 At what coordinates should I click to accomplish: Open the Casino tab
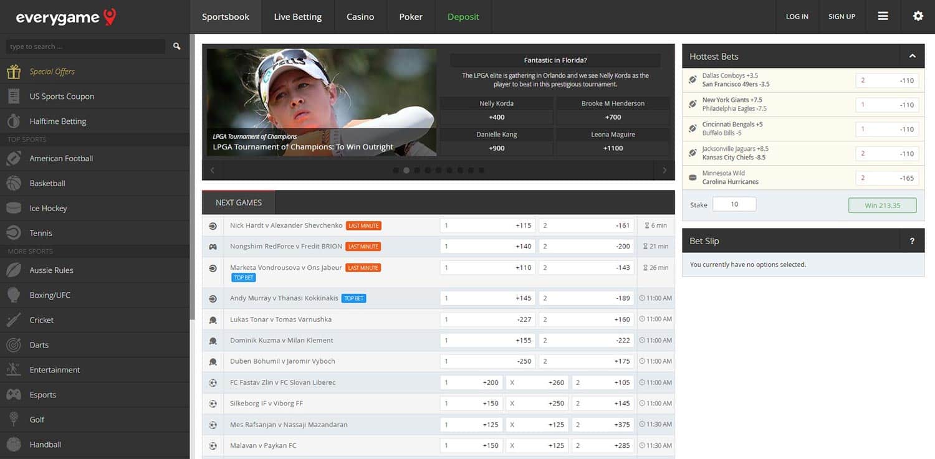point(360,17)
